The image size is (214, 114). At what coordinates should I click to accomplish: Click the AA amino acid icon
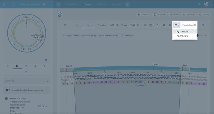coord(26,72)
